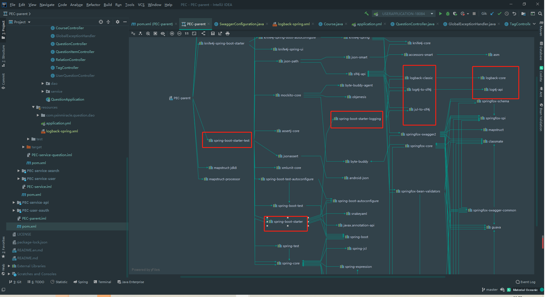Toggle the Bean Validation tool window
Screen dimensions: 545x297
[541, 117]
